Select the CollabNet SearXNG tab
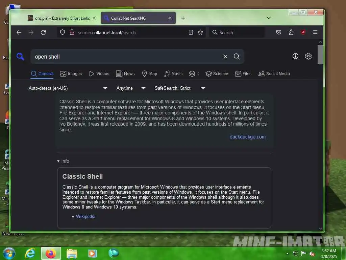This screenshot has width=346, height=260. point(138,18)
